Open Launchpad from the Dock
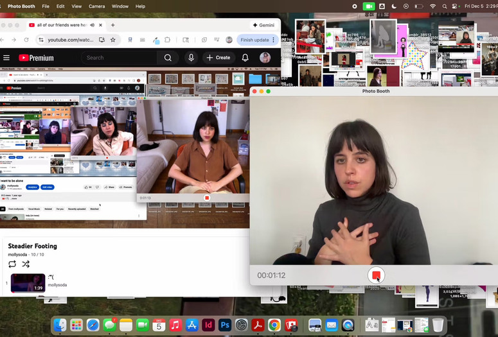The width and height of the screenshot is (498, 337). tap(76, 325)
